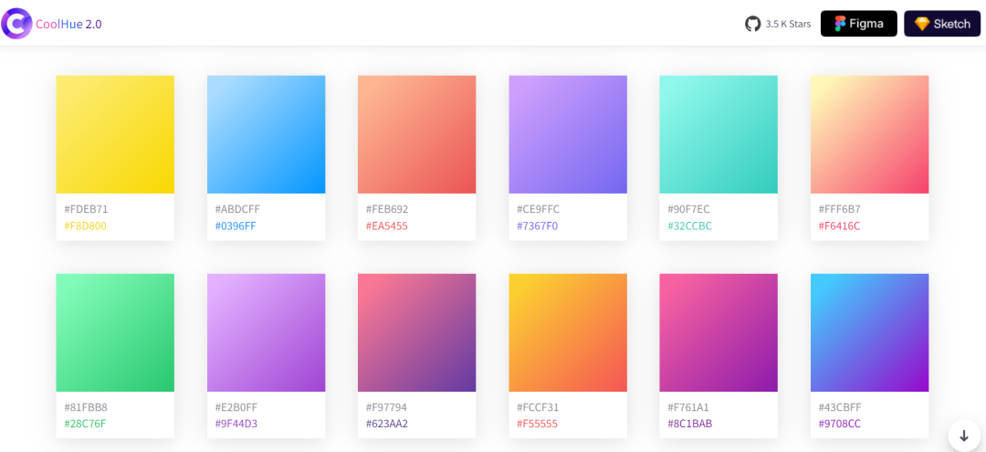
Task: Select the coral #FEB692 gradient swatch
Action: [417, 134]
